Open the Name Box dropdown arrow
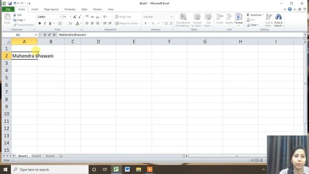309x174 pixels. pos(36,35)
